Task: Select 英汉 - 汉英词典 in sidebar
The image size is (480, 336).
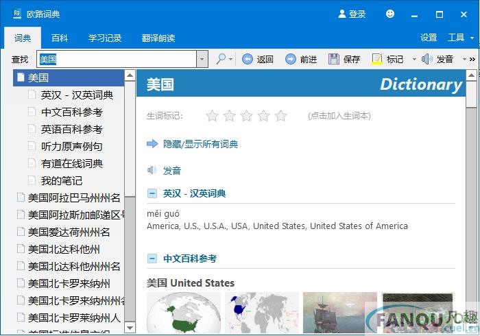Action: [x=77, y=95]
